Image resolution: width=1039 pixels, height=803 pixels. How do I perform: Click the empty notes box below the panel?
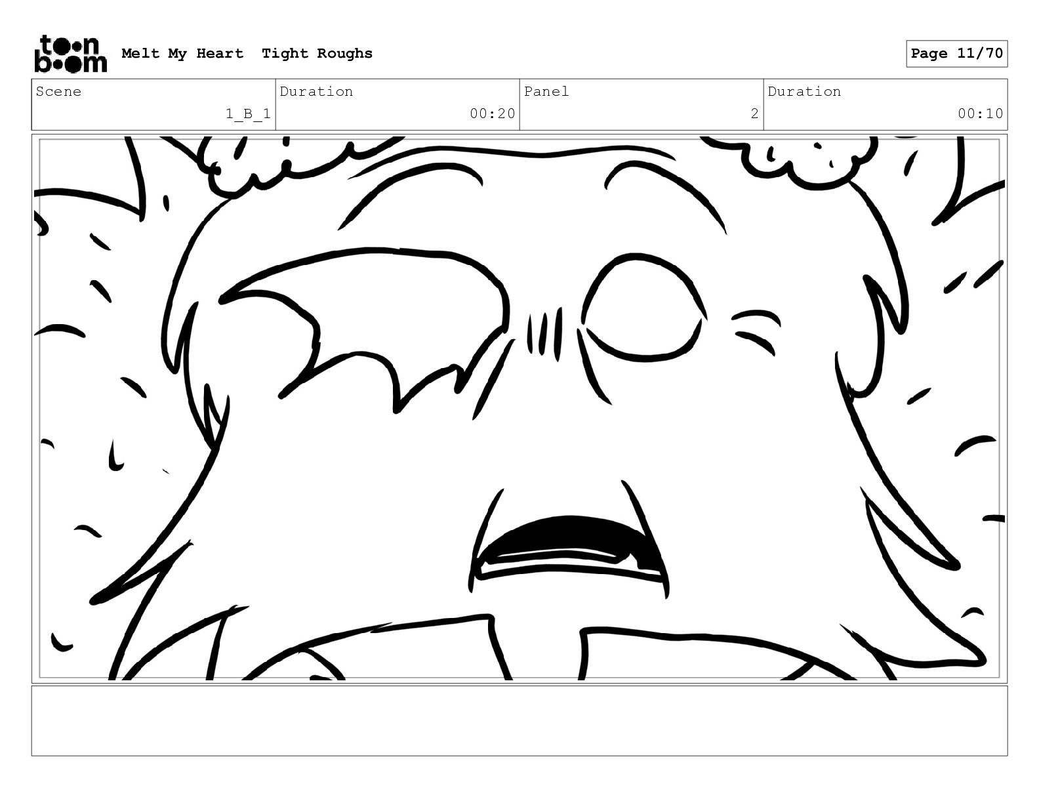click(x=519, y=721)
